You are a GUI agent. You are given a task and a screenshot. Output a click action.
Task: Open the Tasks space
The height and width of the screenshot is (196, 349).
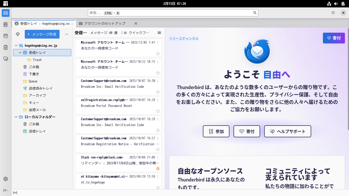pos(6,47)
